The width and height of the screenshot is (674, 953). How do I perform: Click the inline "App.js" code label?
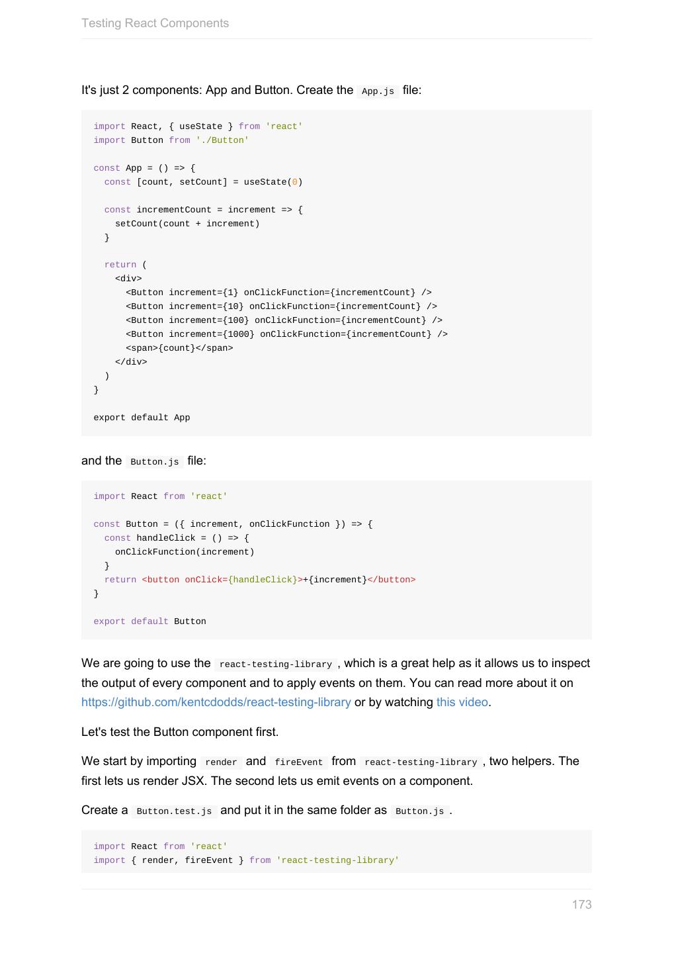coord(378,91)
